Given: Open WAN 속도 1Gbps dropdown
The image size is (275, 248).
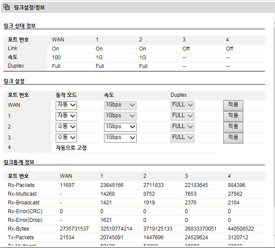Looking at the screenshot, I should click(x=120, y=105).
